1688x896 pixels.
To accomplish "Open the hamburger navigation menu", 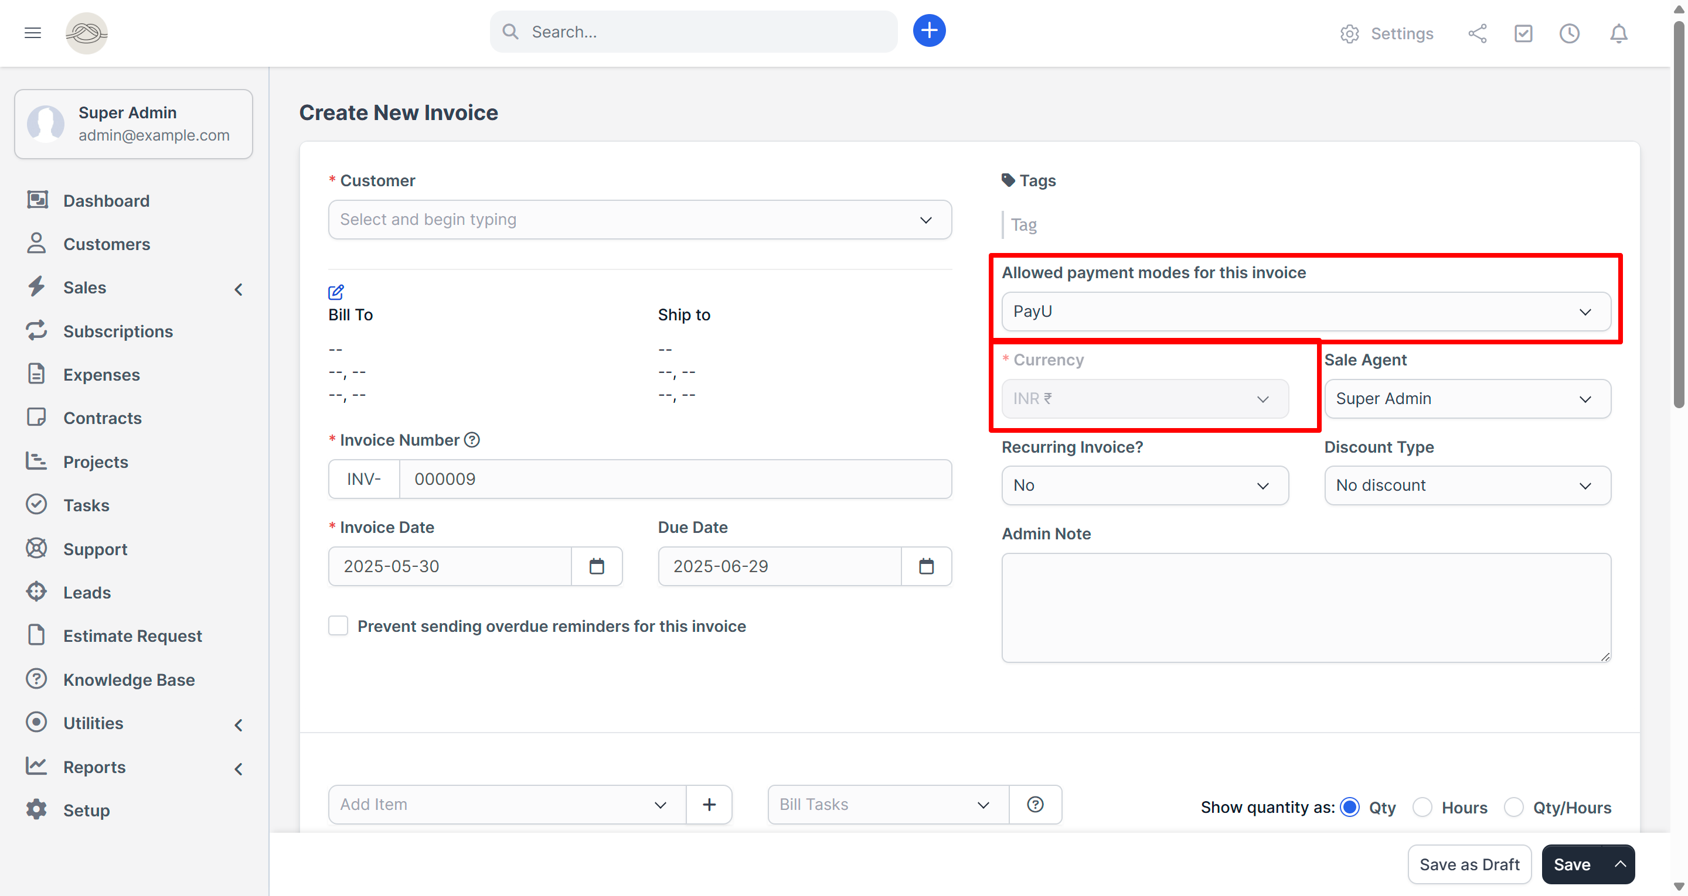I will (x=33, y=32).
